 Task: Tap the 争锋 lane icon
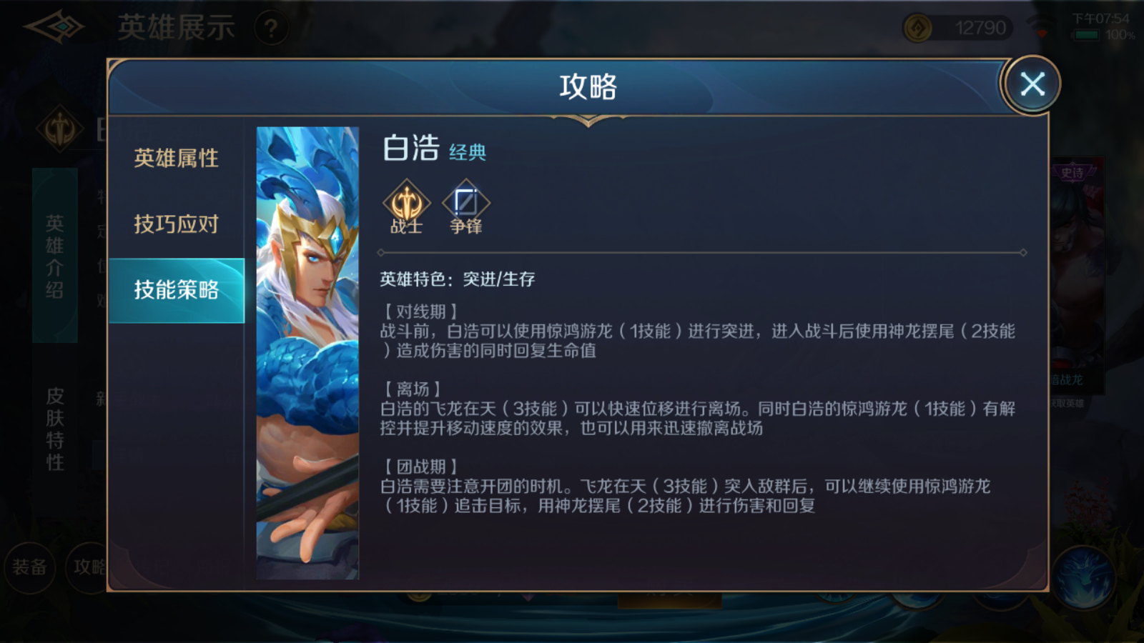coord(465,206)
